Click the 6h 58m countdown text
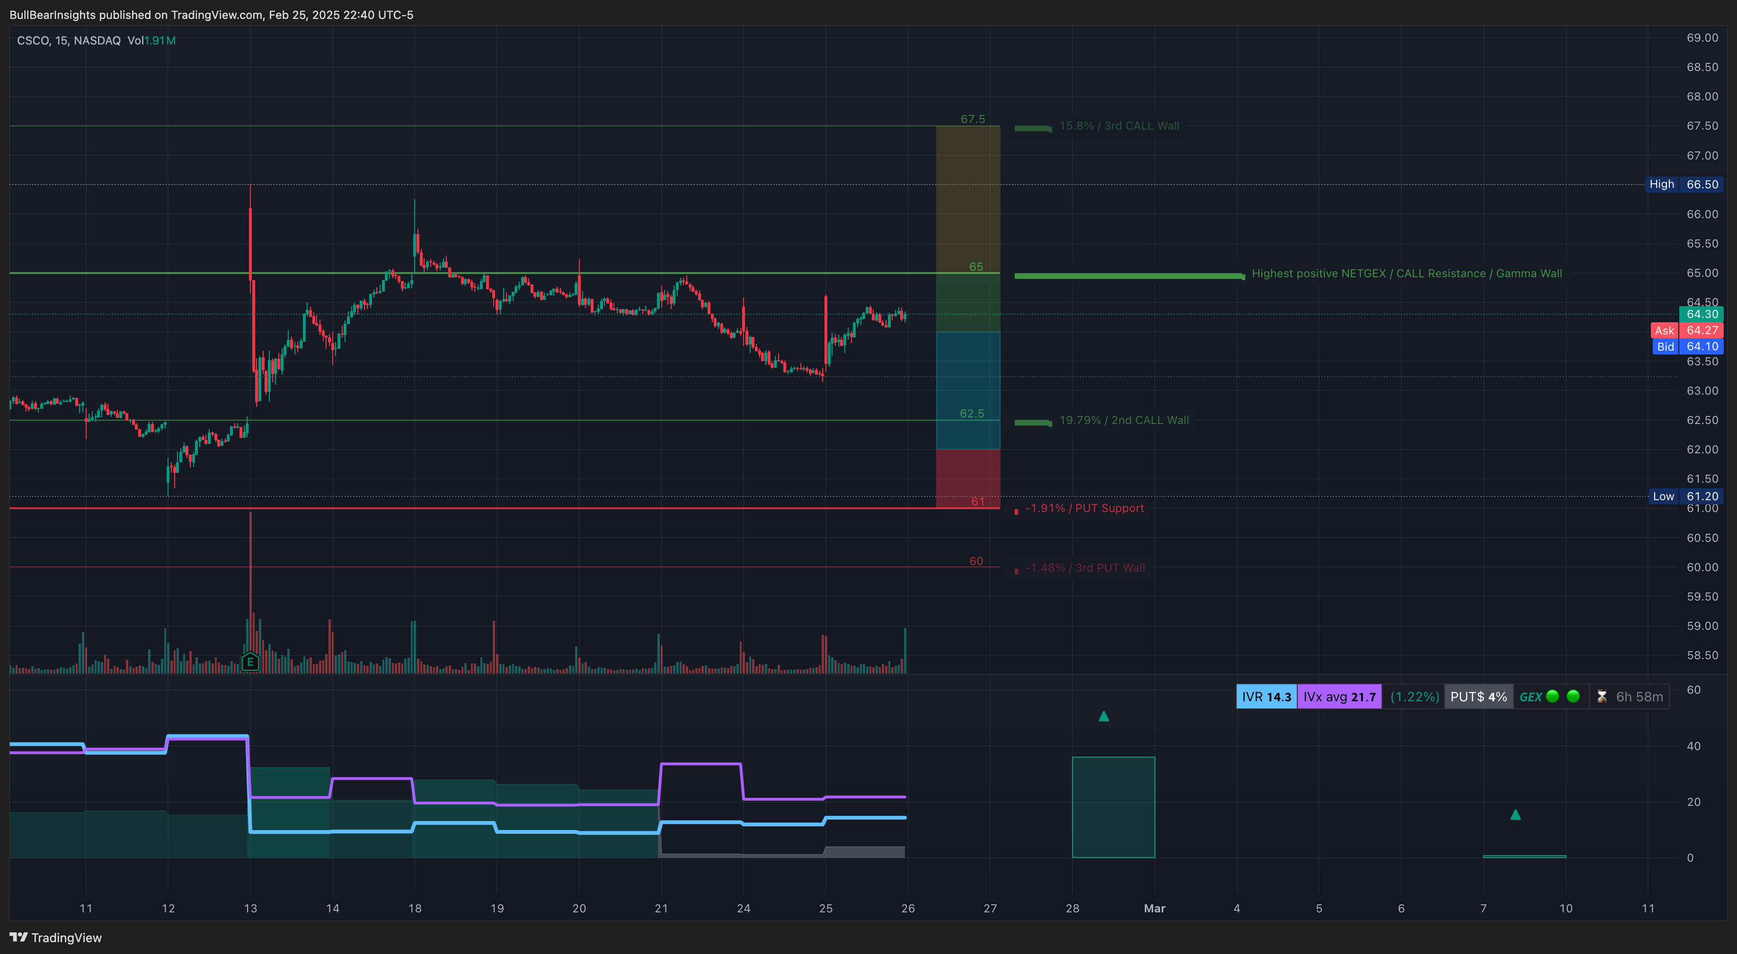Image resolution: width=1737 pixels, height=954 pixels. [1639, 697]
